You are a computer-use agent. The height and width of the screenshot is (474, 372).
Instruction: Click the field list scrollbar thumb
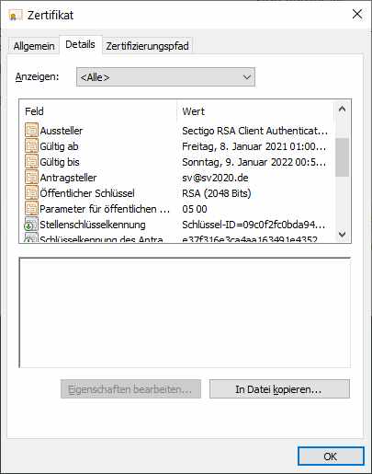click(x=342, y=157)
